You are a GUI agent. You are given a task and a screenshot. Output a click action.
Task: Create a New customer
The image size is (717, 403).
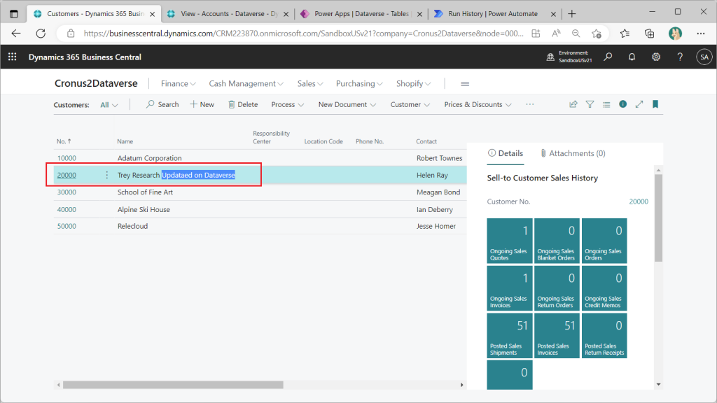[202, 105]
